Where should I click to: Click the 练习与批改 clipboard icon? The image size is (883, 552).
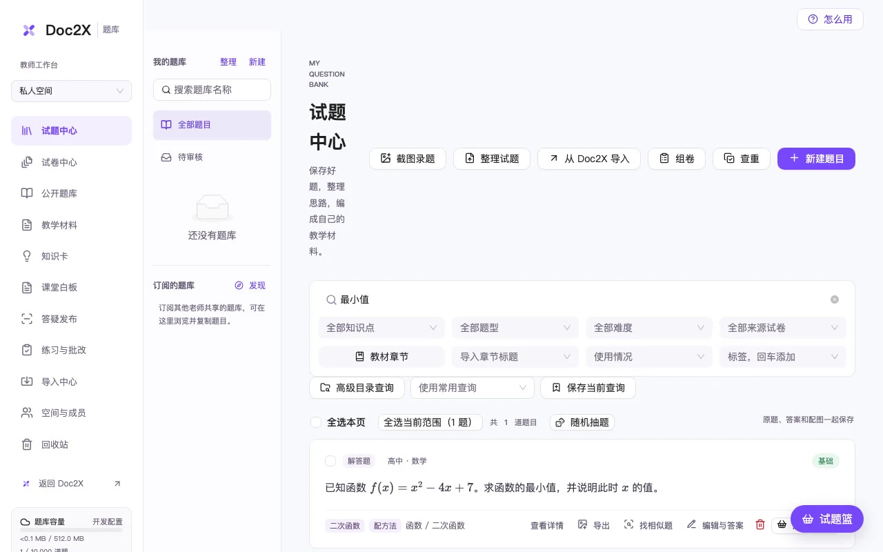pyautogui.click(x=27, y=350)
